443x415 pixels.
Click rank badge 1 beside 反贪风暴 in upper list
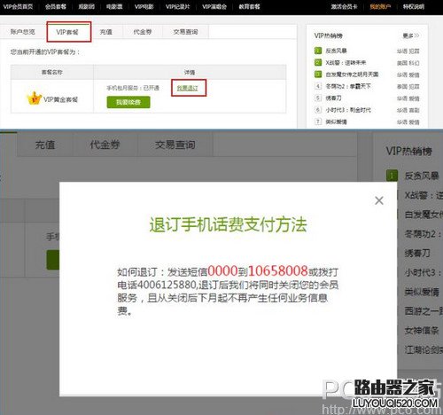tap(318, 51)
